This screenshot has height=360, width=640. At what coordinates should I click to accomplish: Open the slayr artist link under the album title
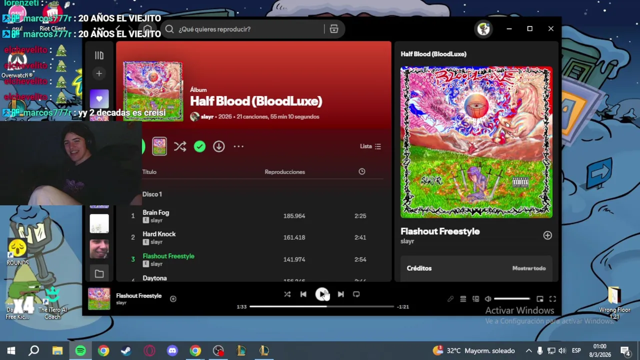pos(207,116)
